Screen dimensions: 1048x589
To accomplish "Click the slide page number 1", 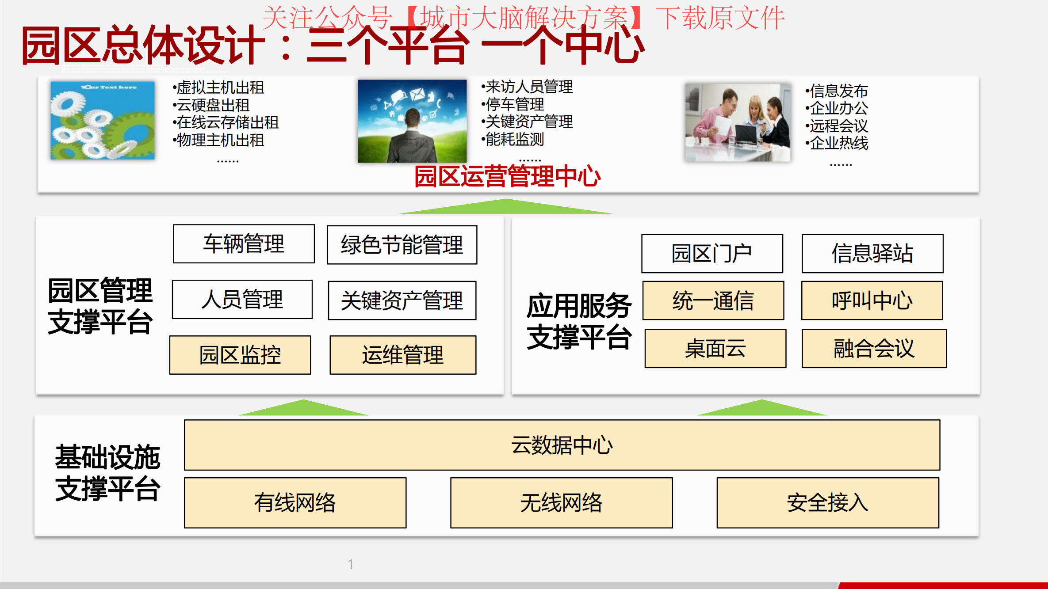I will tap(350, 564).
